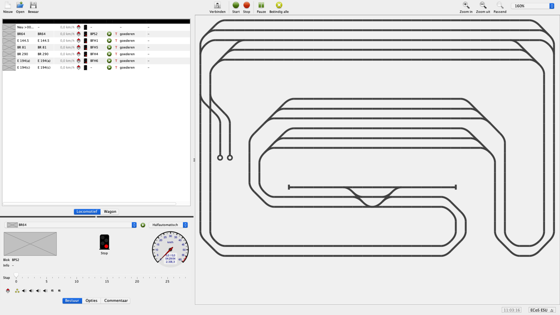
Task: Click the ECoS ESU status button
Action: 542,310
